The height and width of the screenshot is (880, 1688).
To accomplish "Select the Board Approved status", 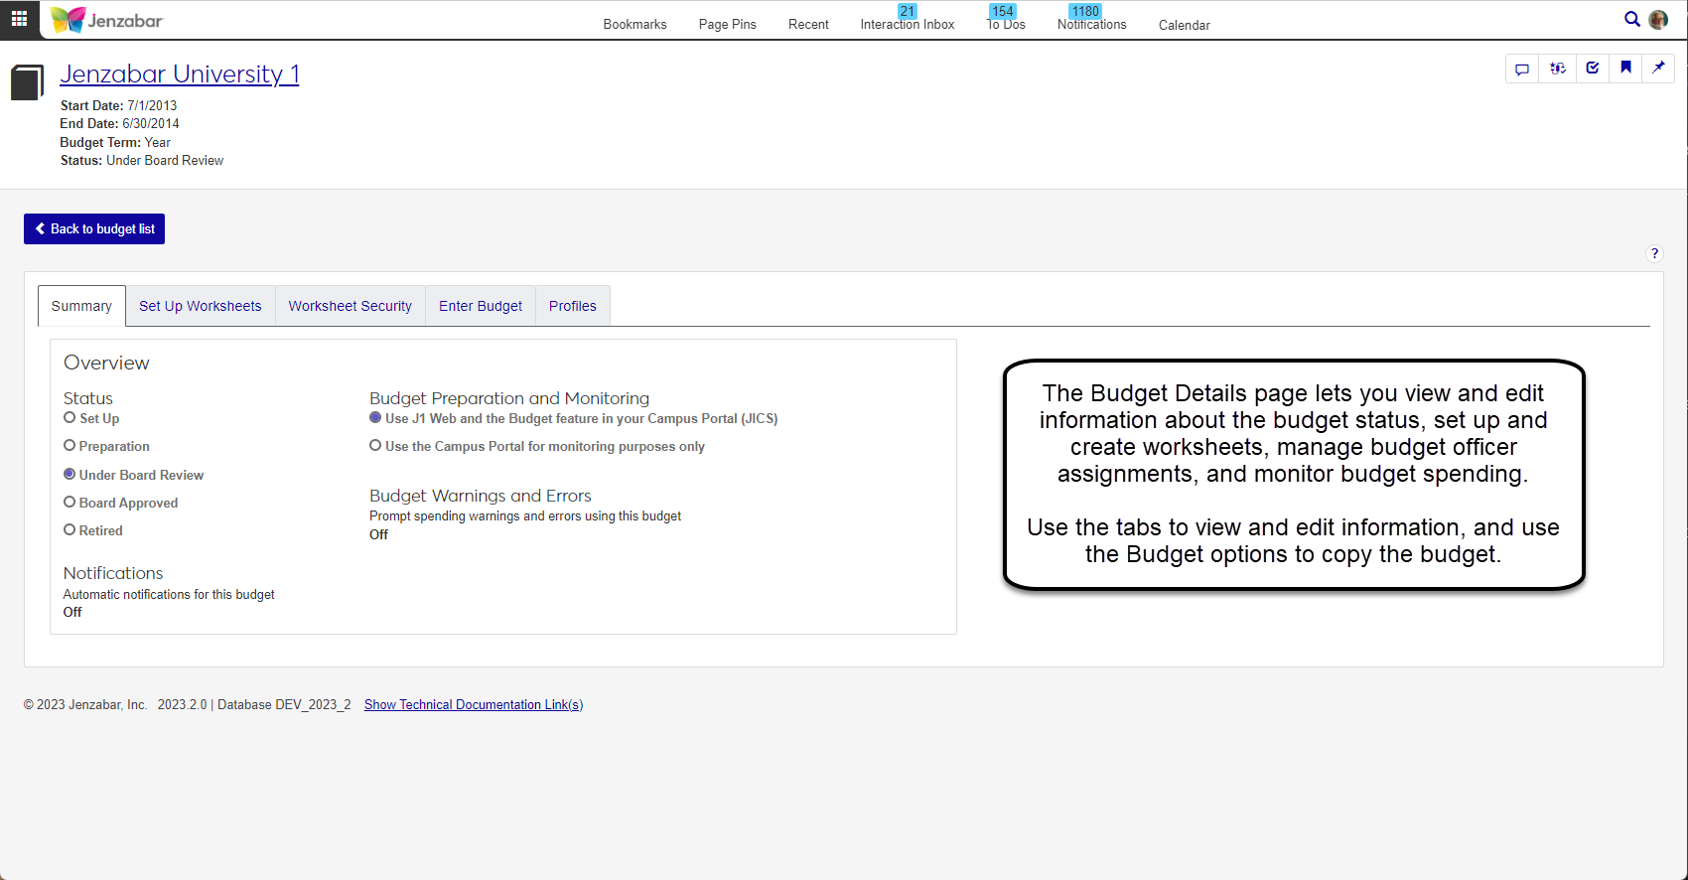I will 70,503.
